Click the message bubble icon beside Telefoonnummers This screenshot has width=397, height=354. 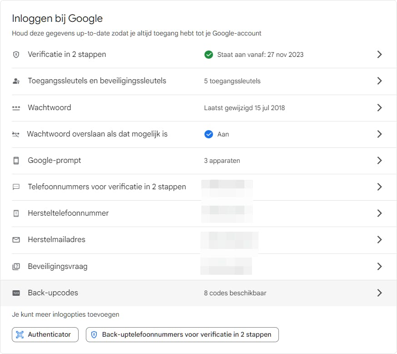[x=16, y=187]
